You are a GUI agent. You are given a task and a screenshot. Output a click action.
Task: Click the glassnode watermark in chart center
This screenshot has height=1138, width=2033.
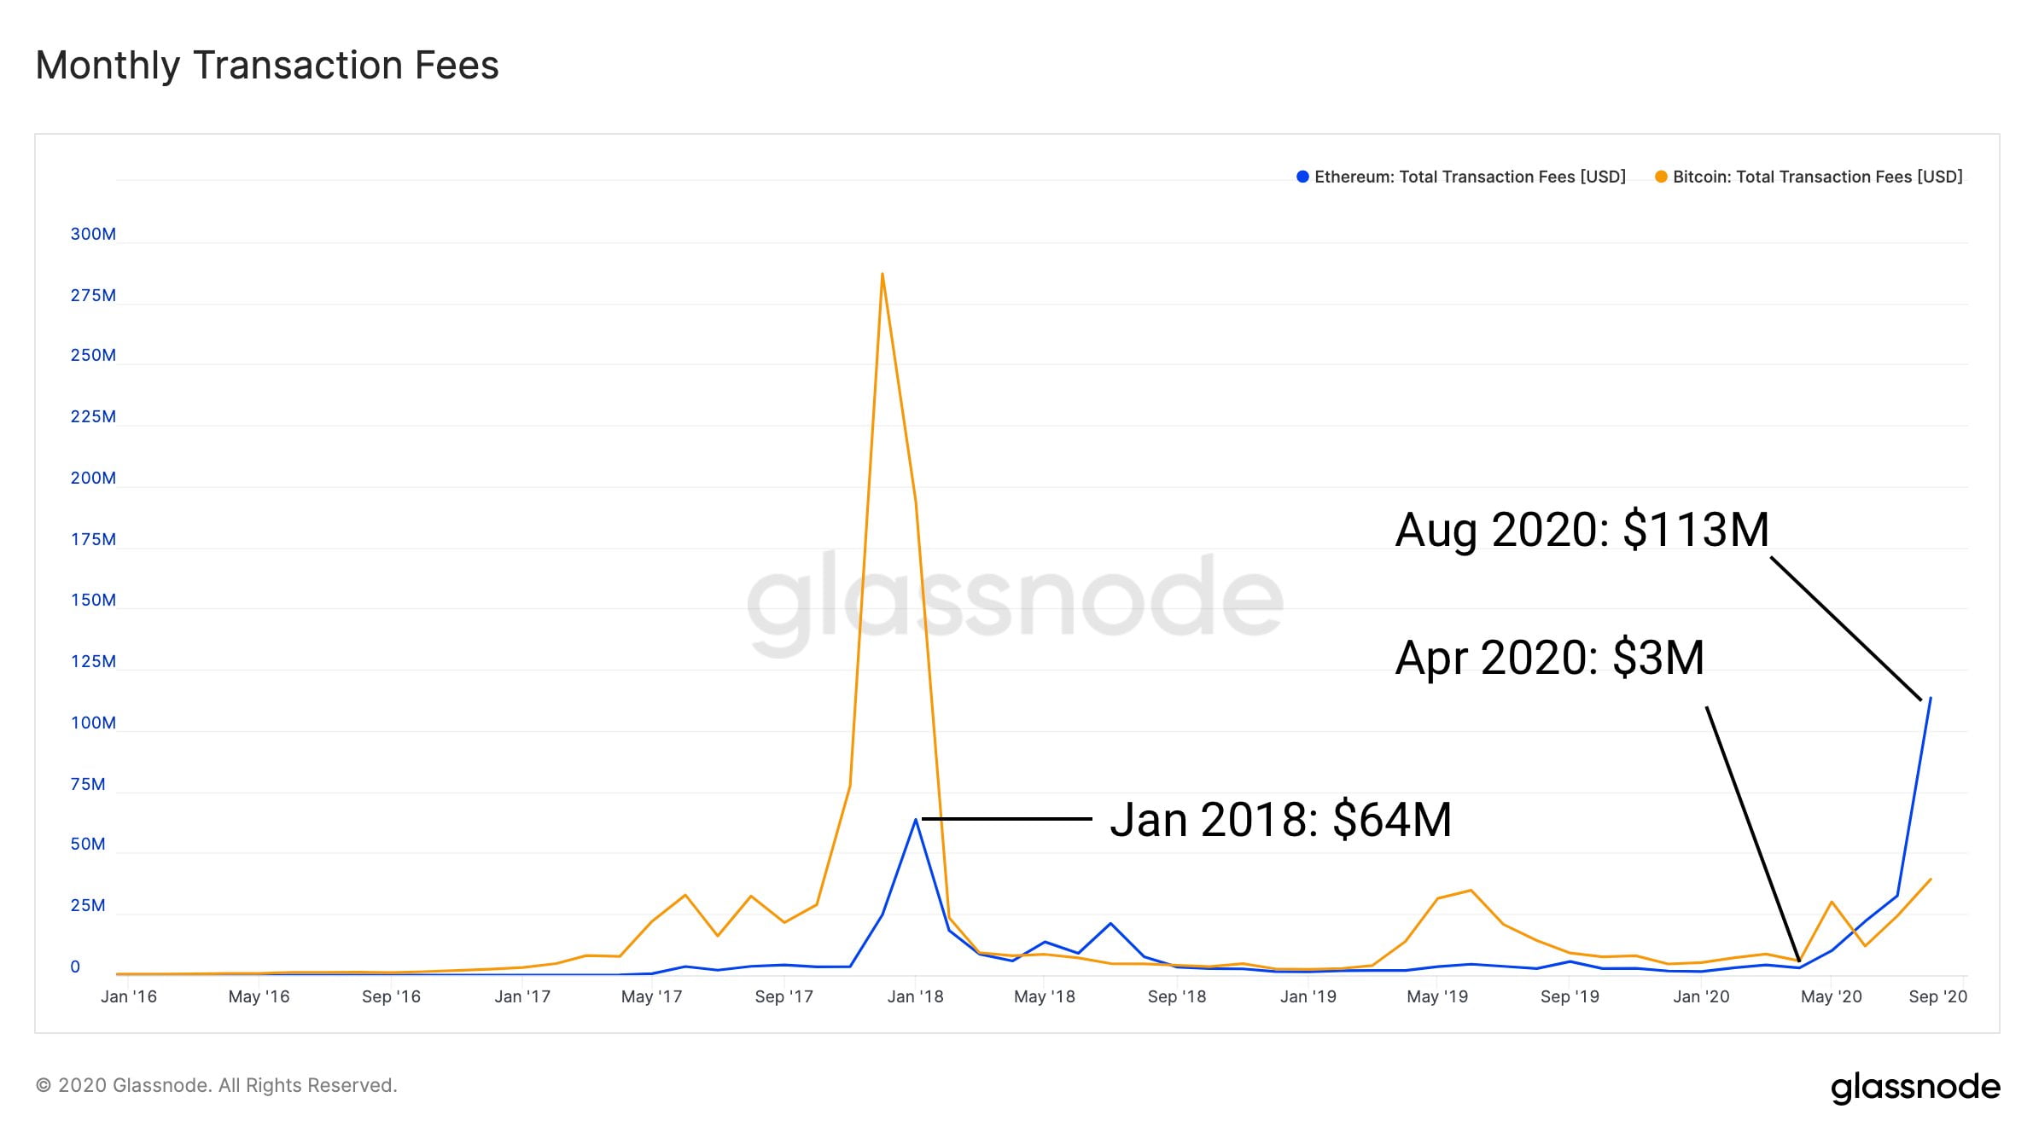[1015, 601]
